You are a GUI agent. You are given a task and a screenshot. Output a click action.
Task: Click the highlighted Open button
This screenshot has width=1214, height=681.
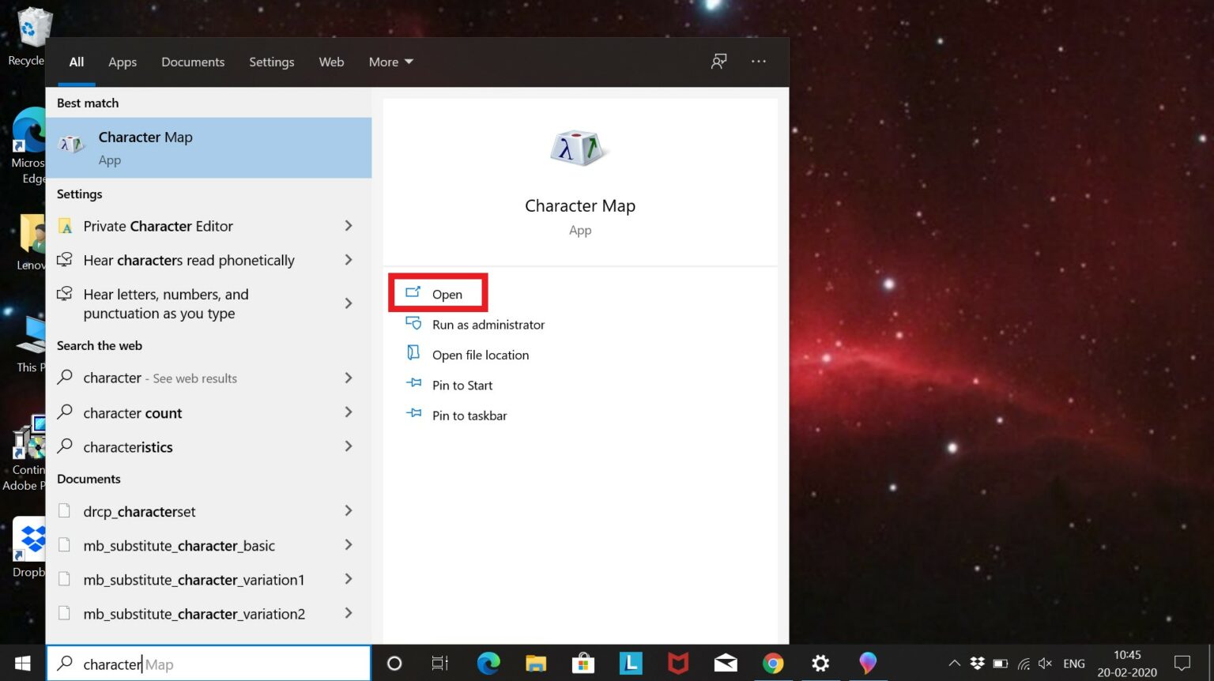[439, 293]
